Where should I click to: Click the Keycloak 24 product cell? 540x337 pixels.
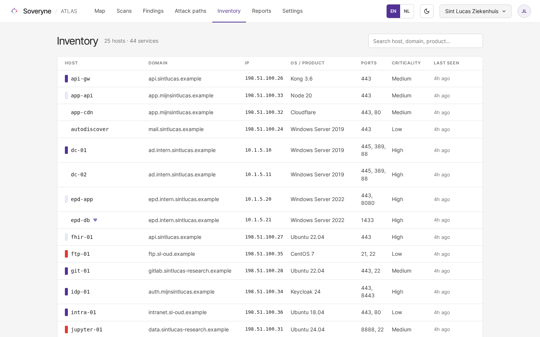[x=306, y=292]
